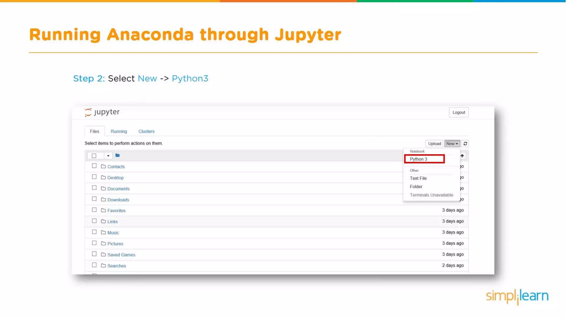The width and height of the screenshot is (566, 318).
Task: Refresh the notebook file list
Action: point(465,144)
